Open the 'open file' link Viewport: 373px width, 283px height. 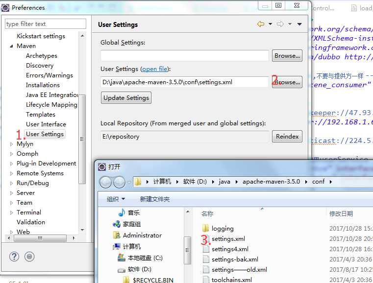[154, 69]
